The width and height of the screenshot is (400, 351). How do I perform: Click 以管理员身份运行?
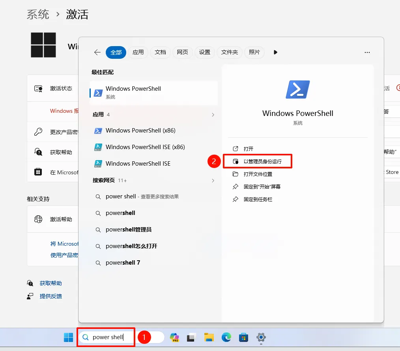pos(258,161)
